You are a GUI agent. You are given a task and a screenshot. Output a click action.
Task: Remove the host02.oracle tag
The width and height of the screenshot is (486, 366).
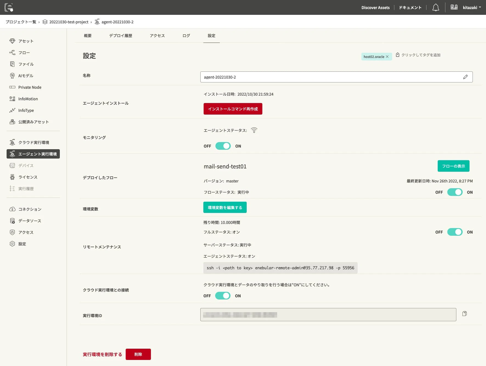pos(387,57)
